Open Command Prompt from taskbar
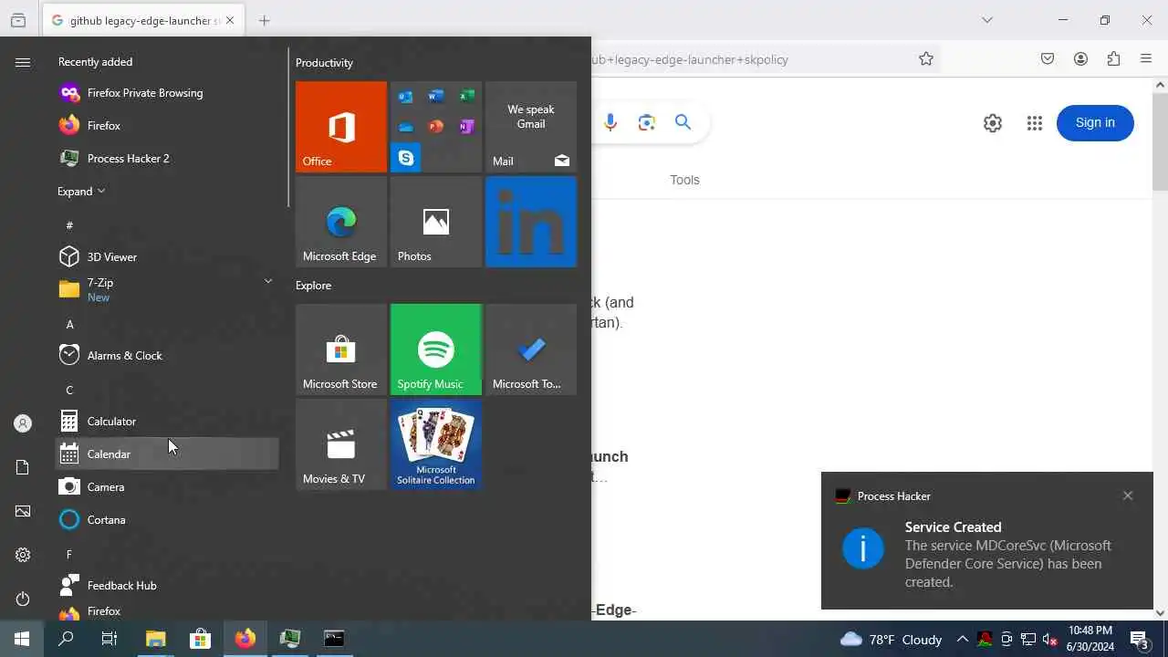The image size is (1168, 657). [335, 639]
